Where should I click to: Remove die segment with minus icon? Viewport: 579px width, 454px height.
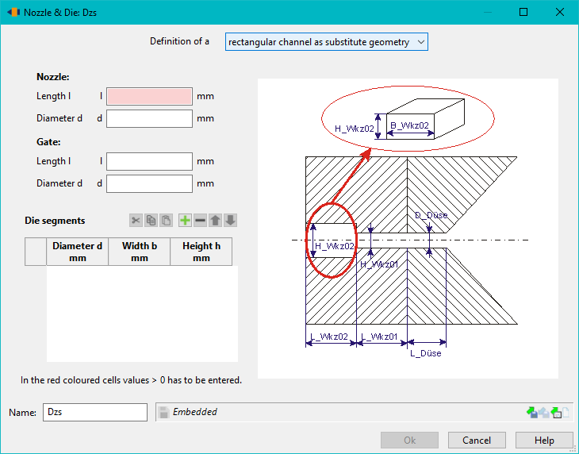pyautogui.click(x=200, y=221)
